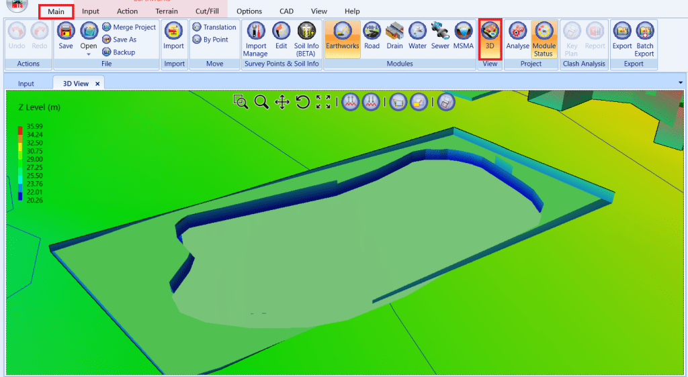This screenshot has height=377, width=688.
Task: Open the View ribbon tab
Action: [x=319, y=11]
